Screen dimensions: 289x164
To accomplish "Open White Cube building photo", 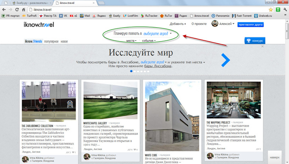I will tap(172, 116).
